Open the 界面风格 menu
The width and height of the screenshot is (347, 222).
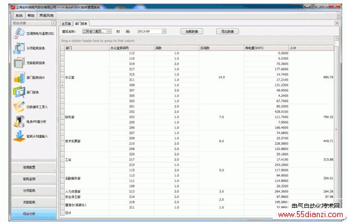(x=46, y=16)
